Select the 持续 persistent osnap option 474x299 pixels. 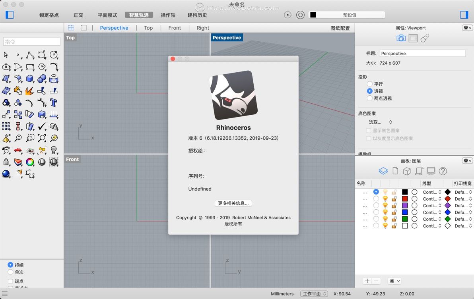[x=10, y=264]
